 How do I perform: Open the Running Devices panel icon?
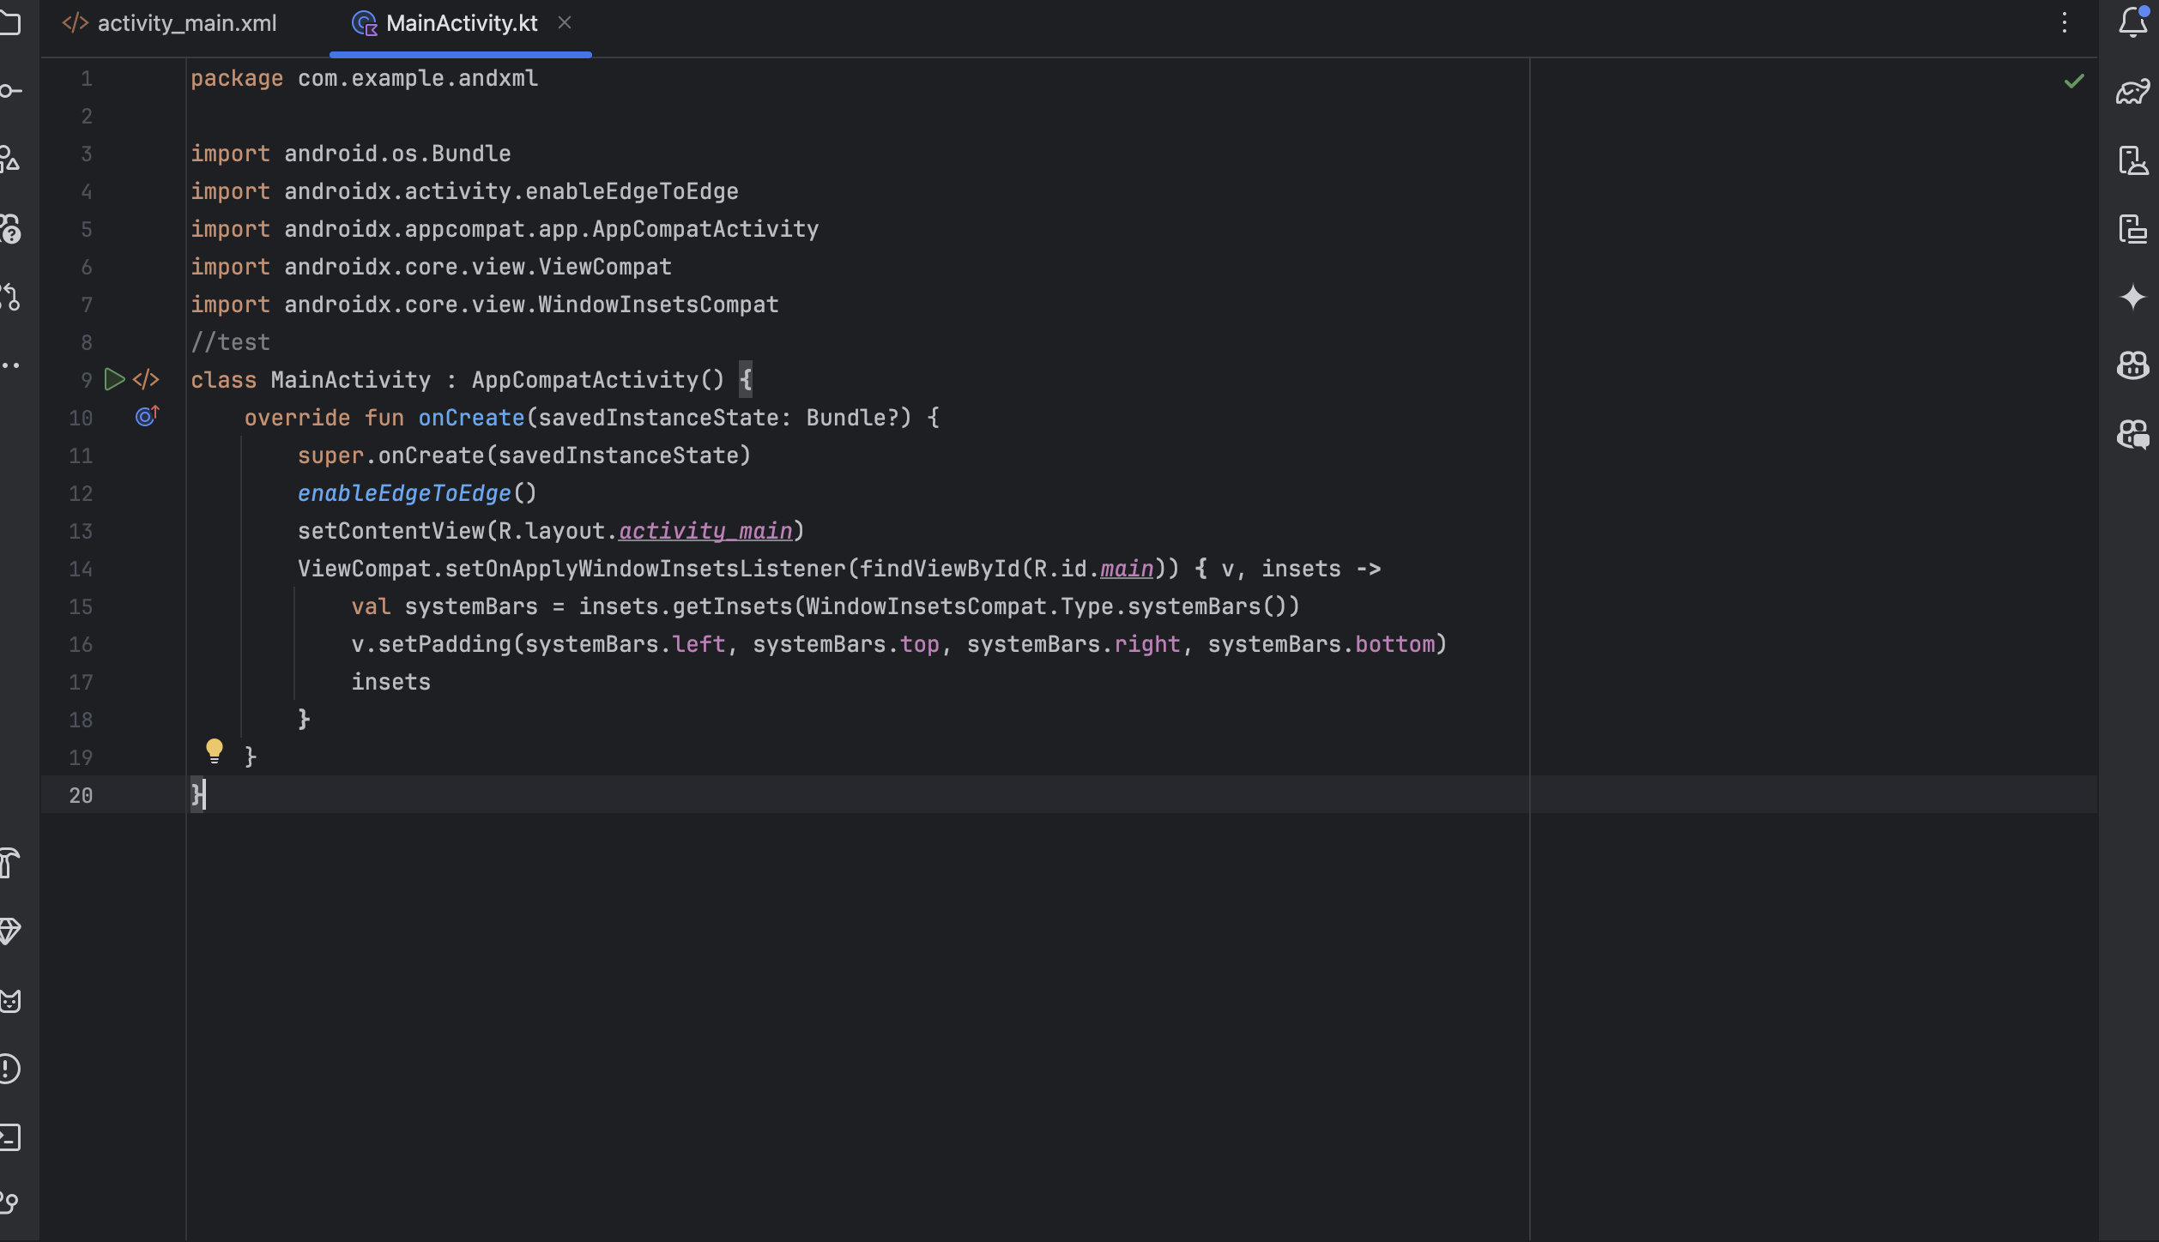click(x=2132, y=229)
